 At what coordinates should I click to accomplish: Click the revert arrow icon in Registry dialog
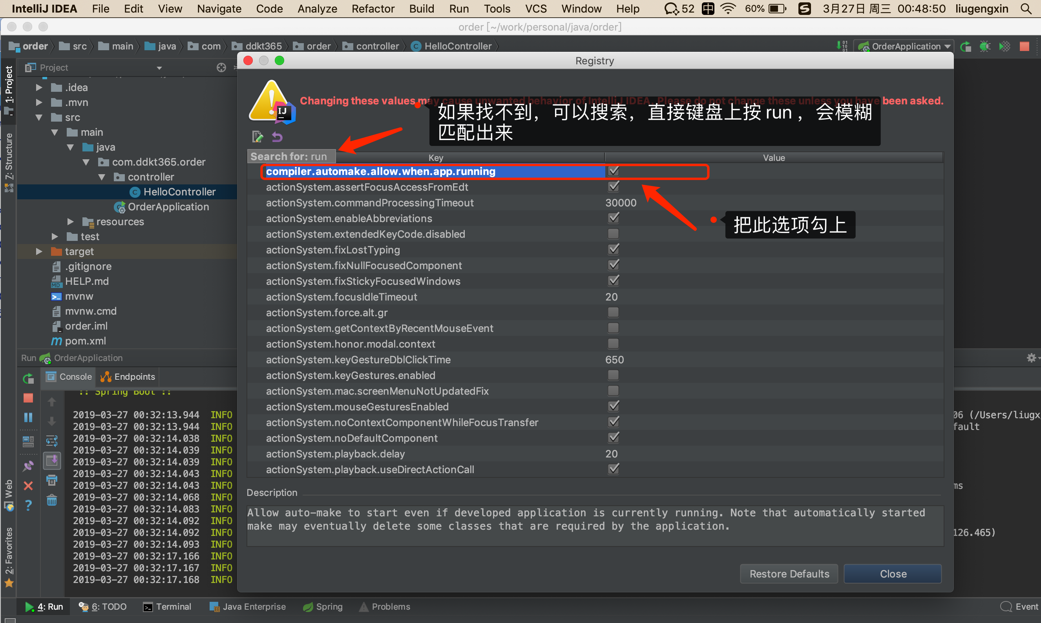click(277, 137)
